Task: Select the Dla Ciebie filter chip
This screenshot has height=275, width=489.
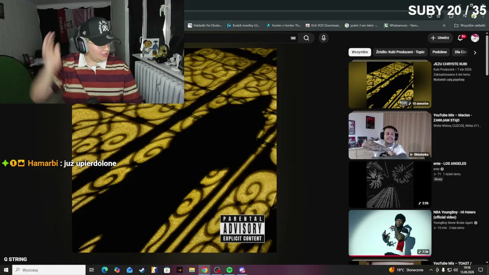Action: [460, 52]
